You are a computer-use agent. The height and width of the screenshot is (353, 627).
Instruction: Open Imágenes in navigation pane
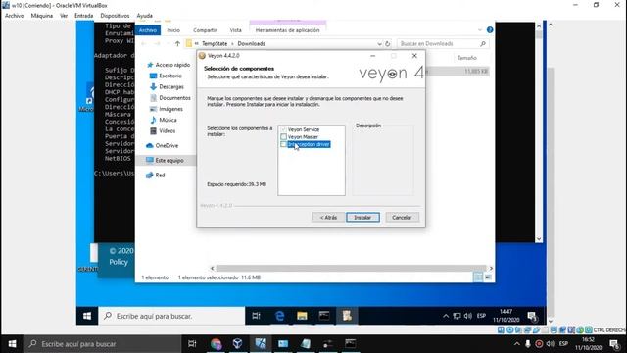(x=167, y=109)
